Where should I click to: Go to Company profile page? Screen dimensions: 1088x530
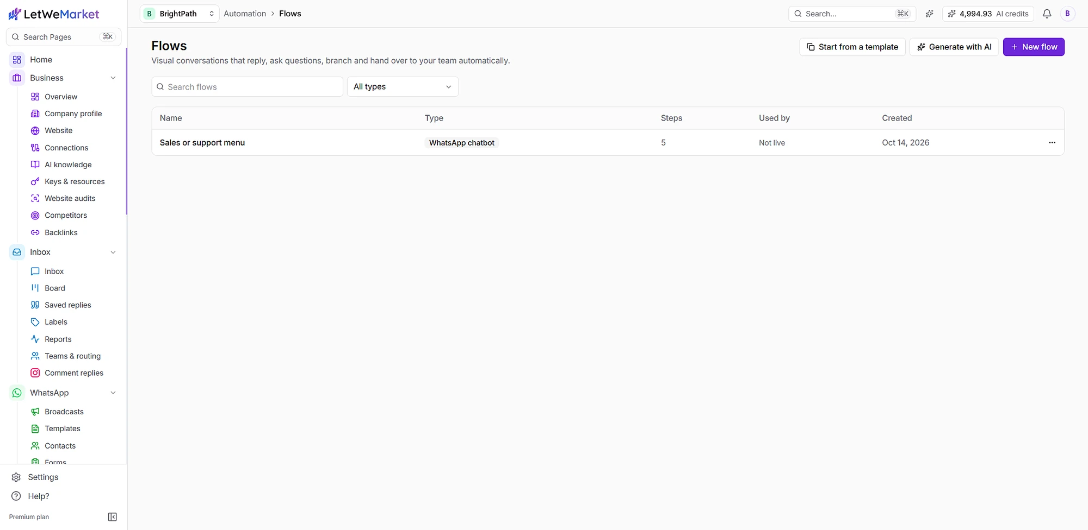click(x=73, y=113)
